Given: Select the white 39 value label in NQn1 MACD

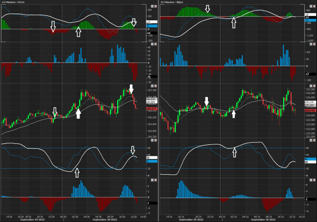Looking at the screenshot, I should click(x=310, y=15).
